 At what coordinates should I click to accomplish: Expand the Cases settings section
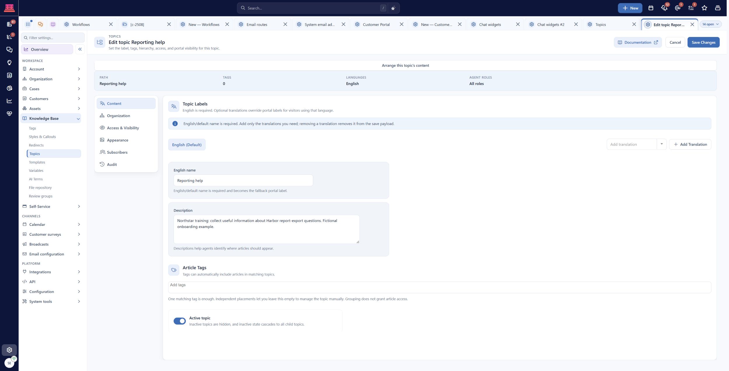tap(51, 89)
